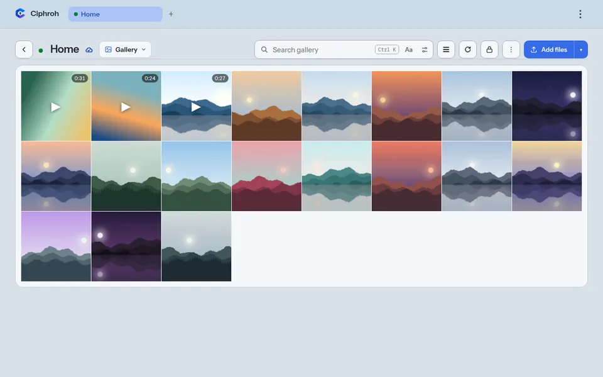Click the cloud sync icon beside Home
This screenshot has width=603, height=377.
coord(89,50)
